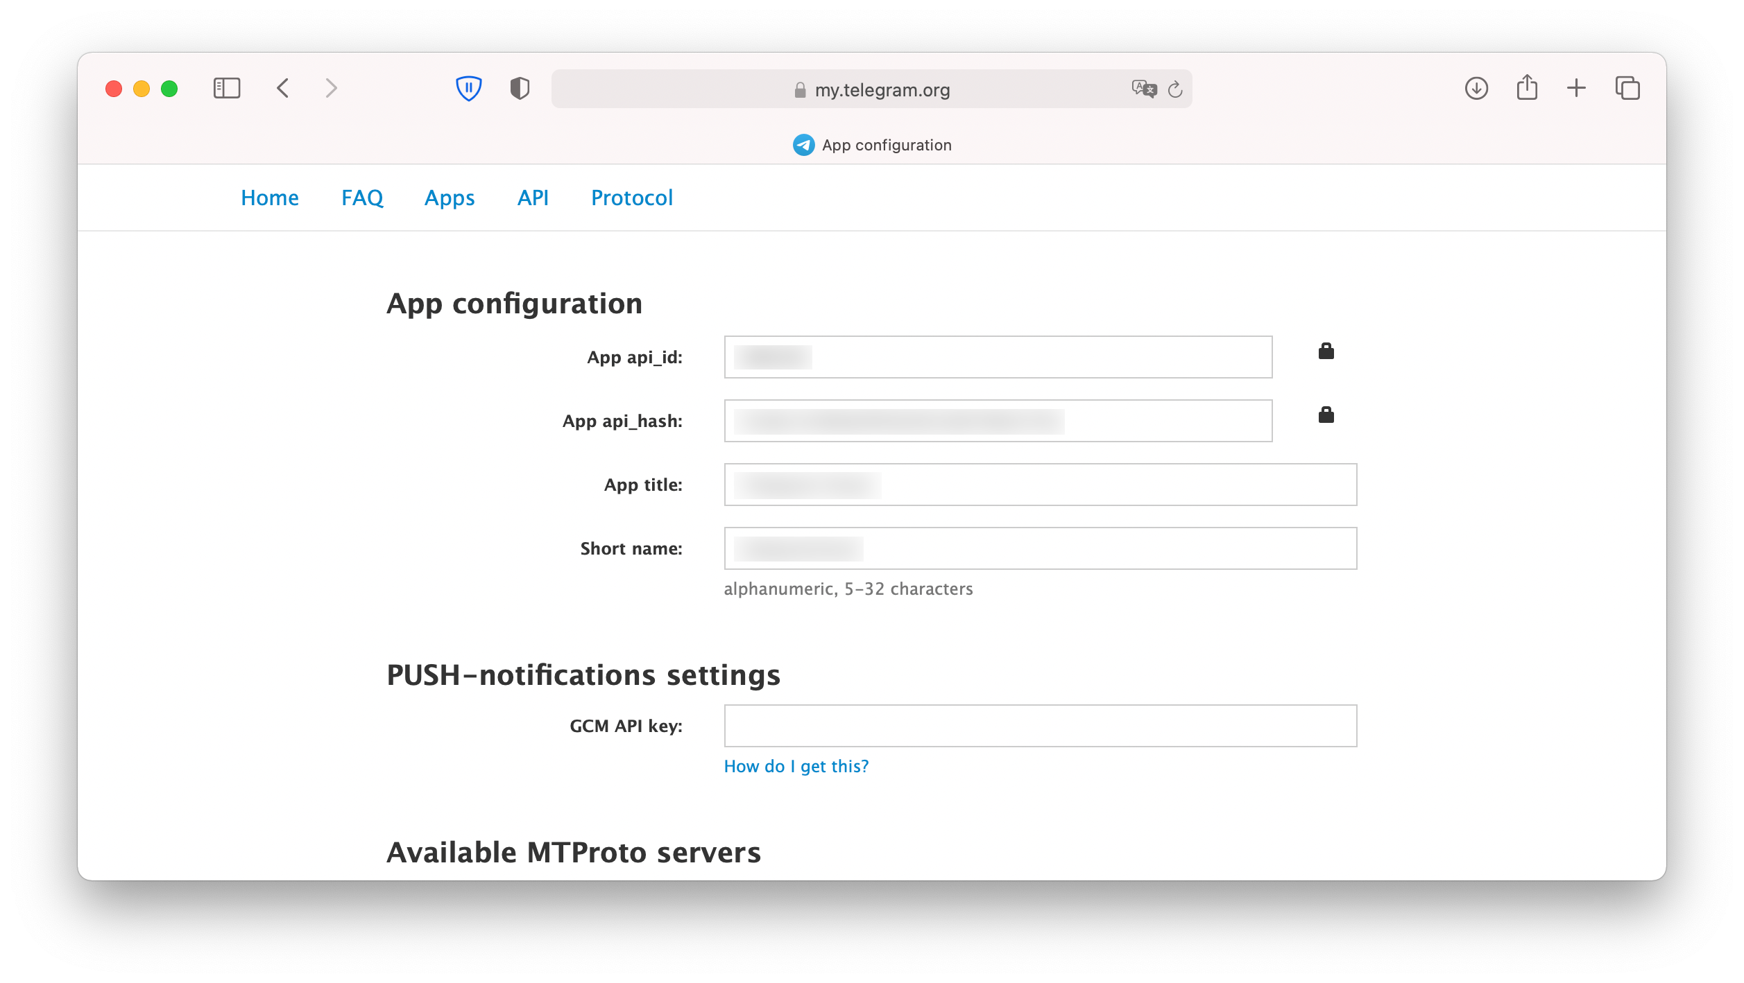Image resolution: width=1744 pixels, height=983 pixels.
Task: Click the Share icon in the toolbar
Action: pos(1526,88)
